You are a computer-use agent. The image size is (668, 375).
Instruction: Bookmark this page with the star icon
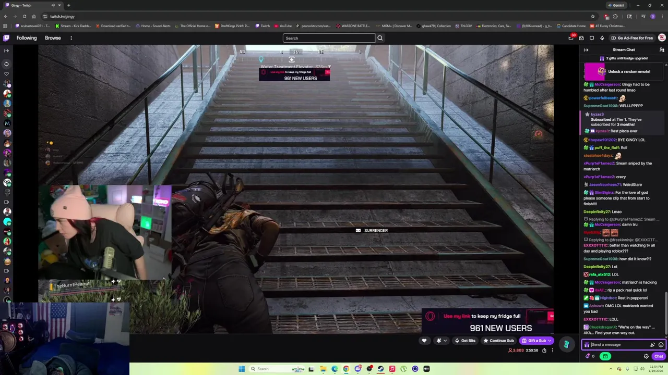coord(593,16)
